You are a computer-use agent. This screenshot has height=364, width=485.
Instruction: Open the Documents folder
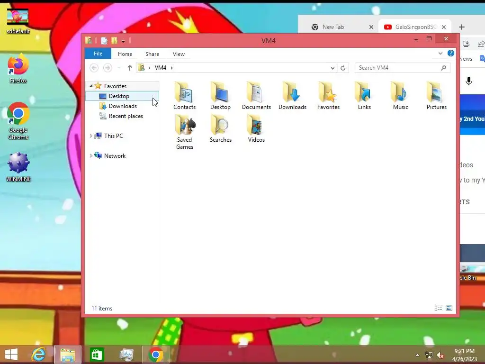(256, 96)
